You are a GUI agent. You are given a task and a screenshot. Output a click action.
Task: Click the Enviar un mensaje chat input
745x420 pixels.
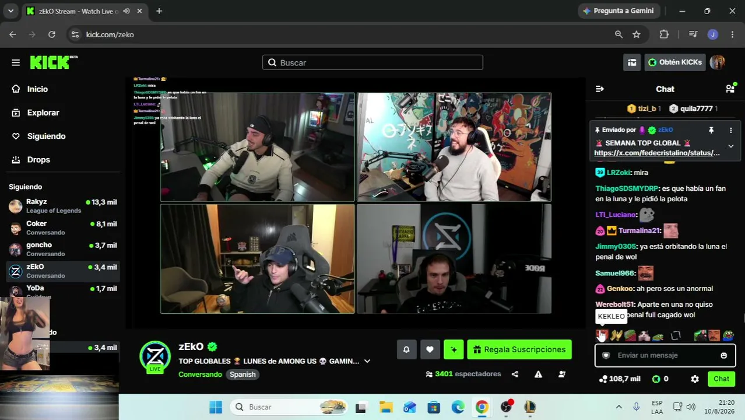665,355
